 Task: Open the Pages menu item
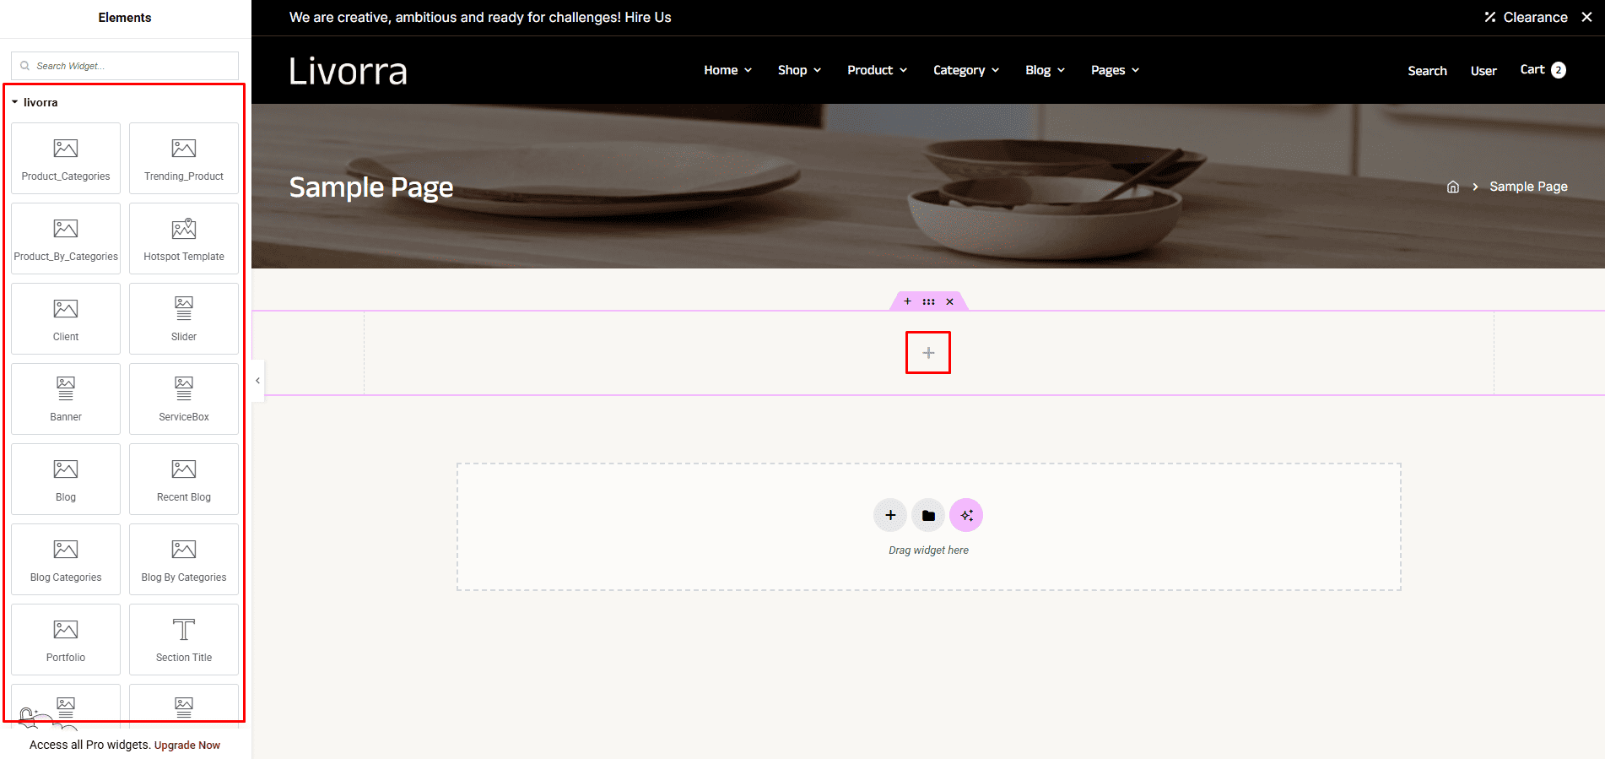tap(1115, 70)
